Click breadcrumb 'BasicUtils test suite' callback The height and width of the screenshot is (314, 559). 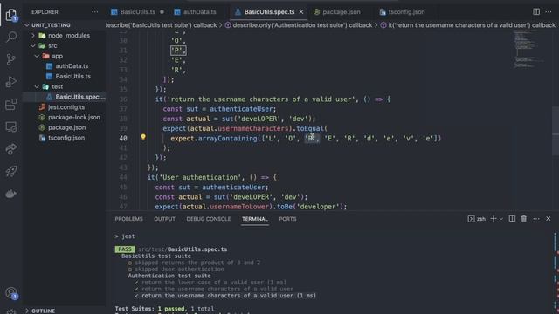click(x=162, y=25)
